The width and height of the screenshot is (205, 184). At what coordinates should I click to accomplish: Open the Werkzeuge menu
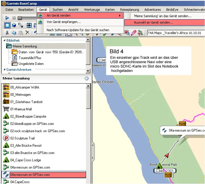[92, 10]
